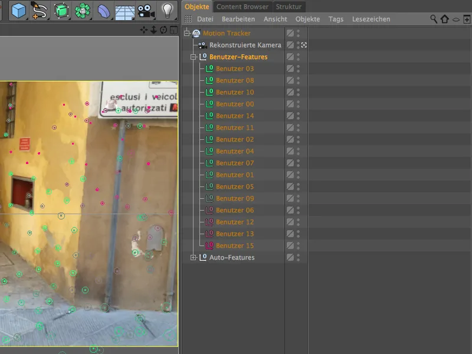The width and height of the screenshot is (472, 354).
Task: Open the Ansicht menu
Action: click(276, 19)
